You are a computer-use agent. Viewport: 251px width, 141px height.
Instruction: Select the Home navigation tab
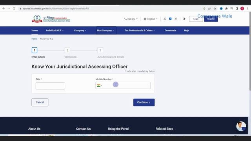[35, 31]
